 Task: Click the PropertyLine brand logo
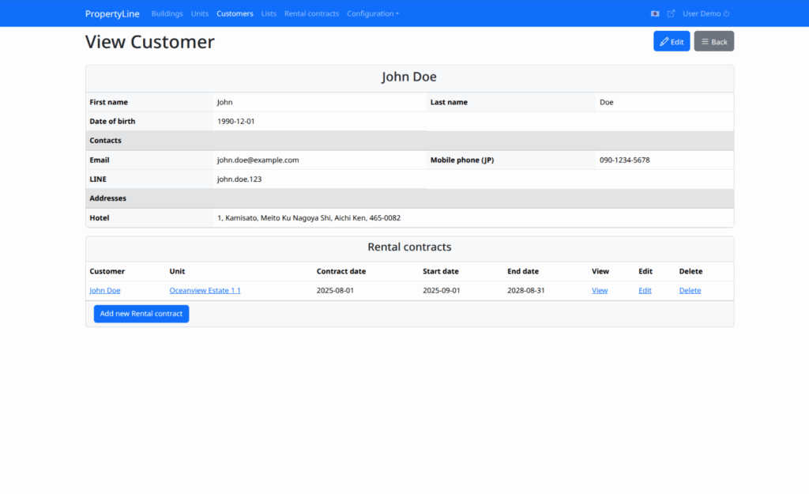tap(112, 13)
